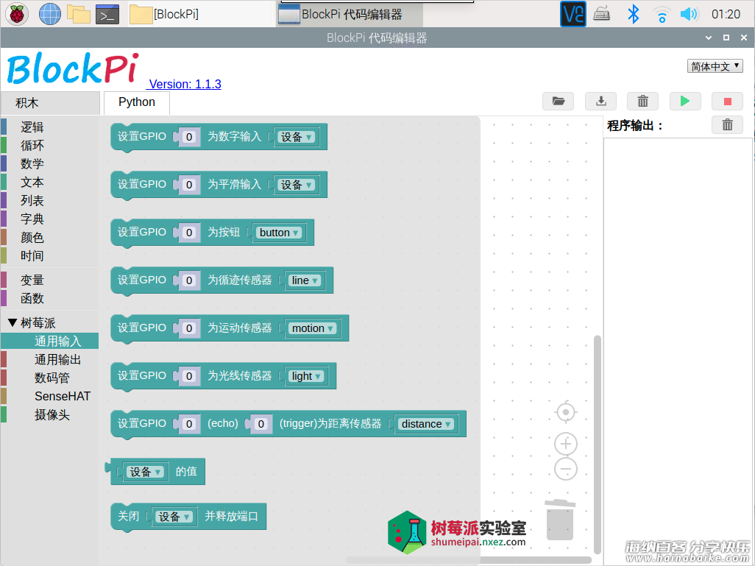Run the program with green play button
Viewport: 755px width, 566px height.
pos(684,101)
